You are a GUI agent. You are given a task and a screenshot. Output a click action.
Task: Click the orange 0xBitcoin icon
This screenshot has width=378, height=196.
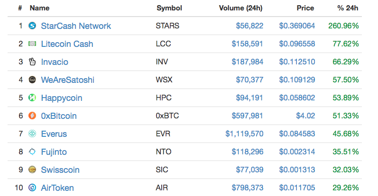[32, 116]
